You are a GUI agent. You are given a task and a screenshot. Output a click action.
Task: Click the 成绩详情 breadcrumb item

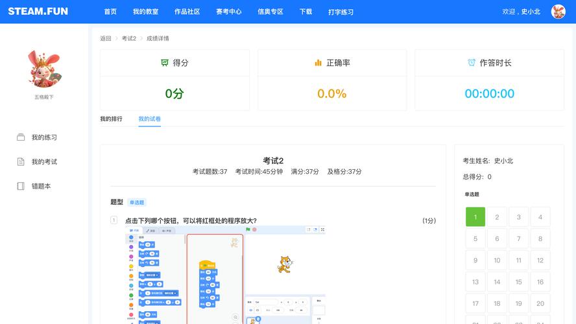click(x=158, y=38)
